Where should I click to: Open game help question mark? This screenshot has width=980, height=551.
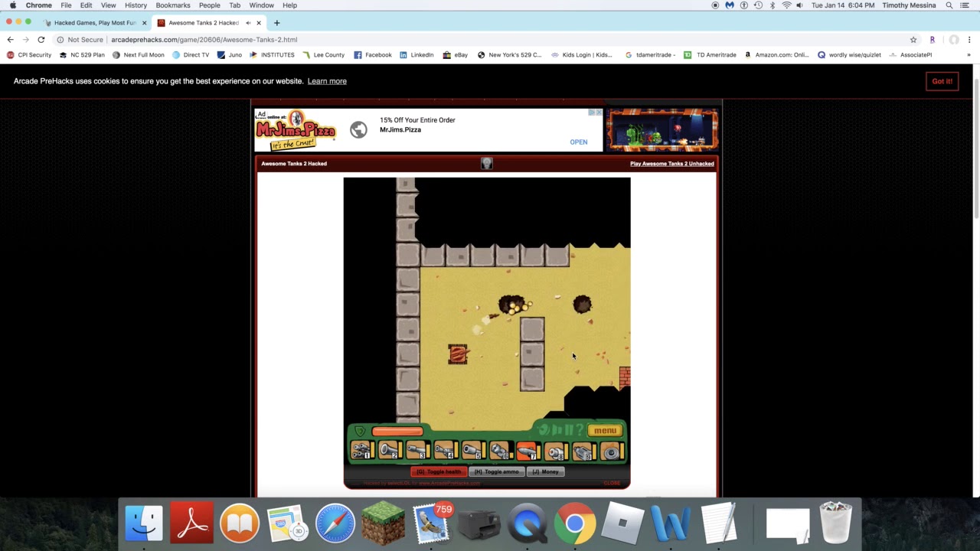coord(580,429)
